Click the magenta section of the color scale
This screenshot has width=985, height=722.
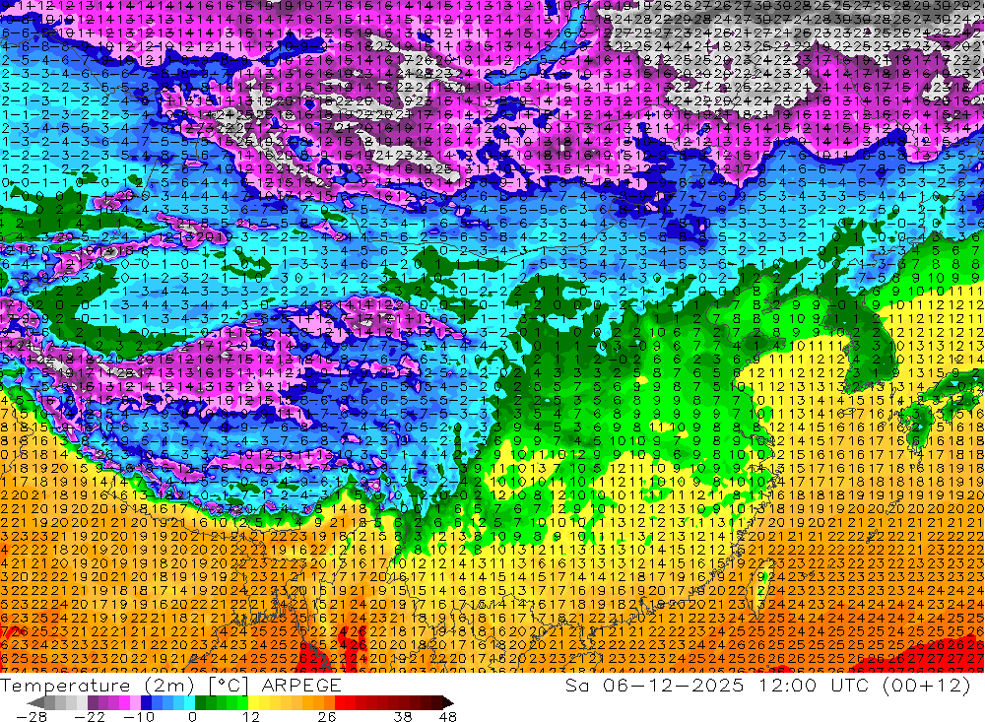(124, 702)
